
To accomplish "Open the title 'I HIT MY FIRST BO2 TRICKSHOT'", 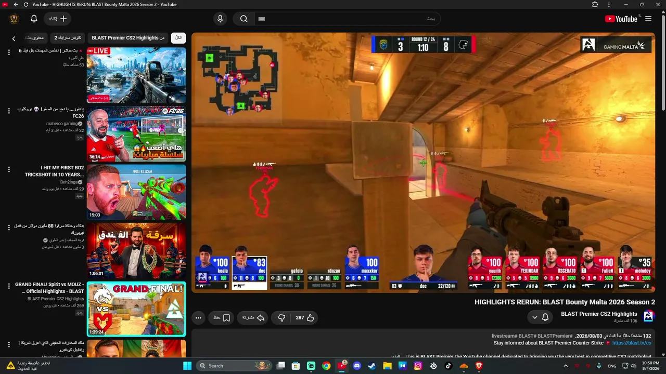I will tap(54, 171).
